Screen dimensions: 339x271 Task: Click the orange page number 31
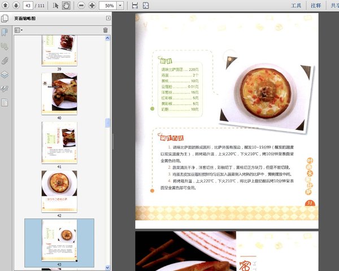pos(310,203)
